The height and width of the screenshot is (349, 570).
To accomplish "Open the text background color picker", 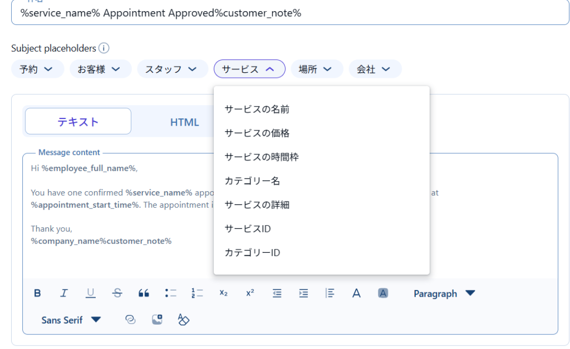I will (x=383, y=293).
